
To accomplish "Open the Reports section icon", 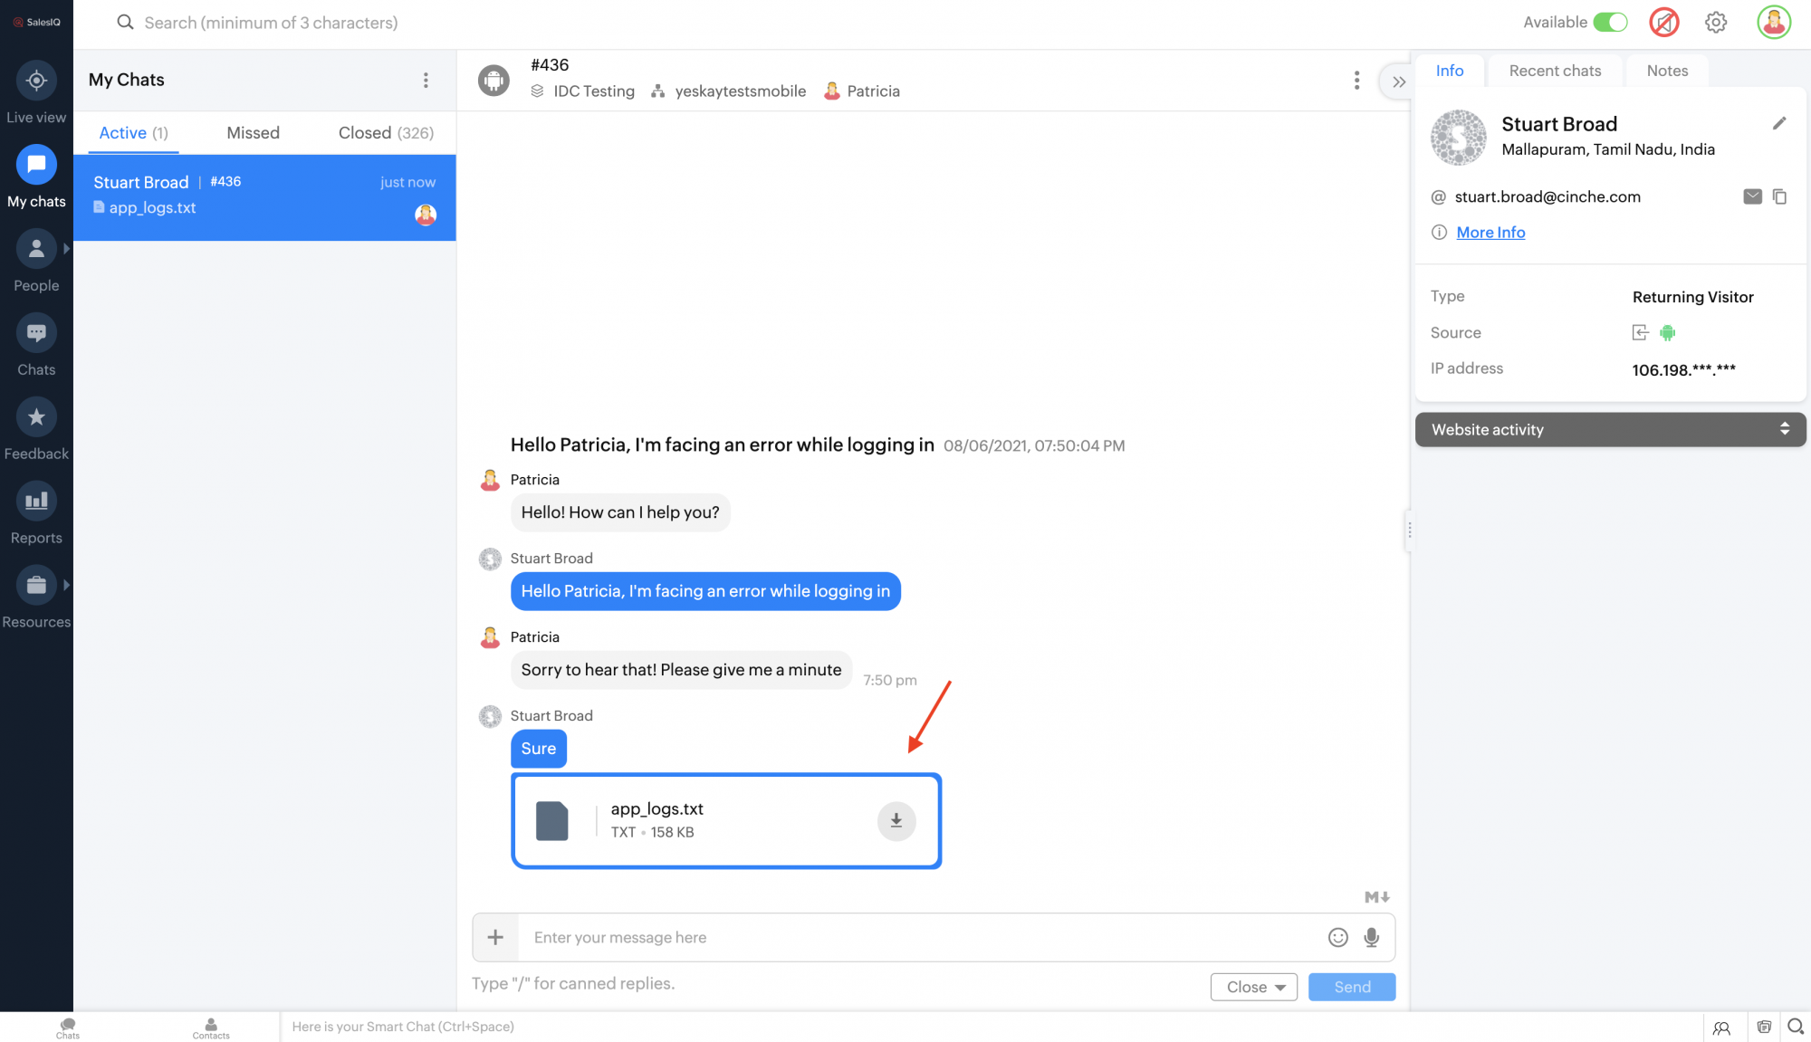I will 36,502.
